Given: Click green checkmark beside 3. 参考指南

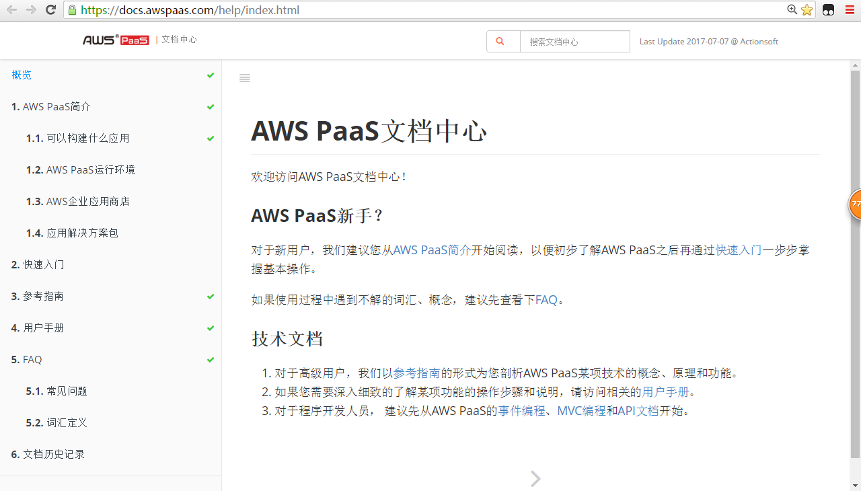Looking at the screenshot, I should (211, 297).
